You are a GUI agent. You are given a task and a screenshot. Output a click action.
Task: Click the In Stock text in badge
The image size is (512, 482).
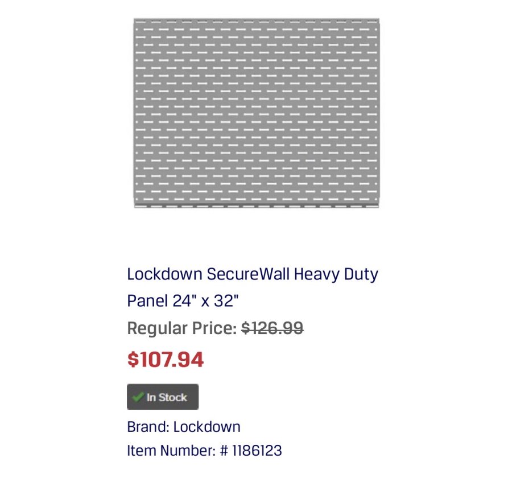point(167,398)
